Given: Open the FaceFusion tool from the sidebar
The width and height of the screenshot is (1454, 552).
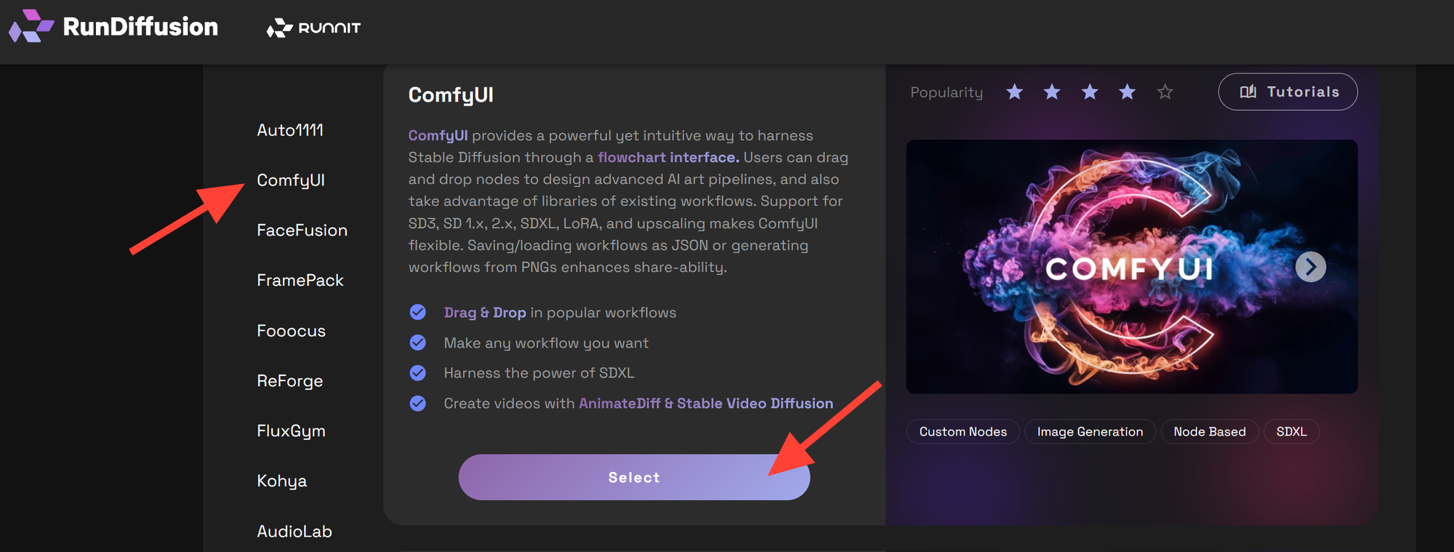Looking at the screenshot, I should pyautogui.click(x=302, y=230).
